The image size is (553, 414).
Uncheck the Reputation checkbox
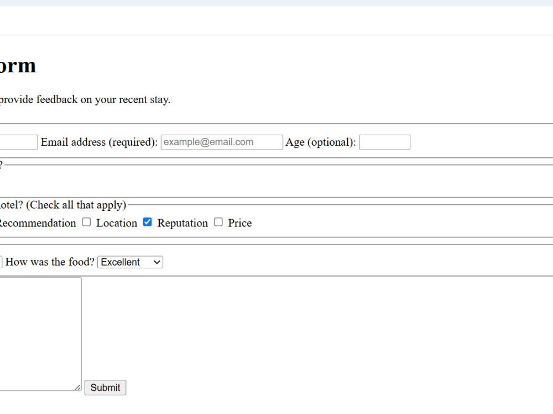tap(148, 222)
